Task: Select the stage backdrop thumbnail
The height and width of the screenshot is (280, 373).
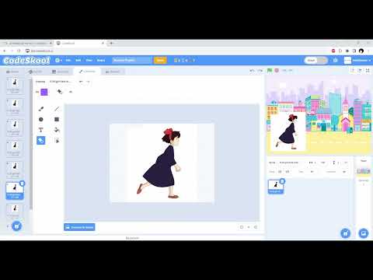Action: tap(364, 171)
